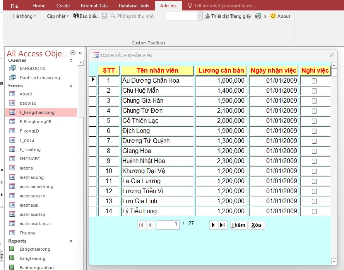Open the F_Bangchamcong form
The image size is (344, 270).
point(37,112)
